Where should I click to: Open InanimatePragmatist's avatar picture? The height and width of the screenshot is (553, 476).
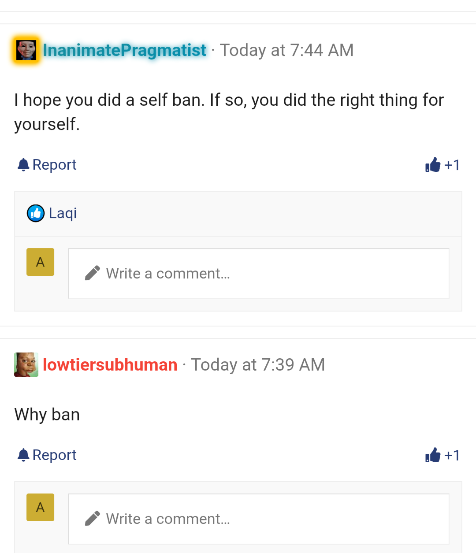[26, 50]
